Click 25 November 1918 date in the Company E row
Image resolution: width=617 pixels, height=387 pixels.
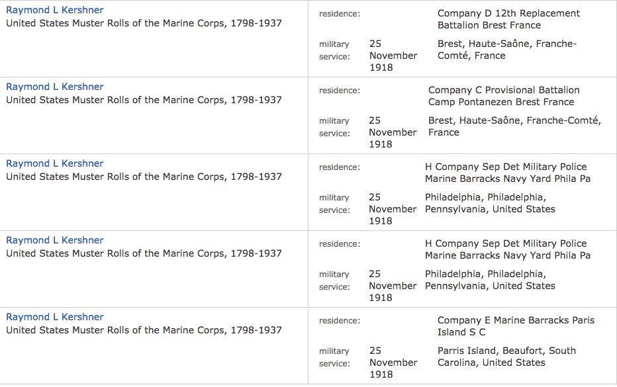click(x=393, y=363)
